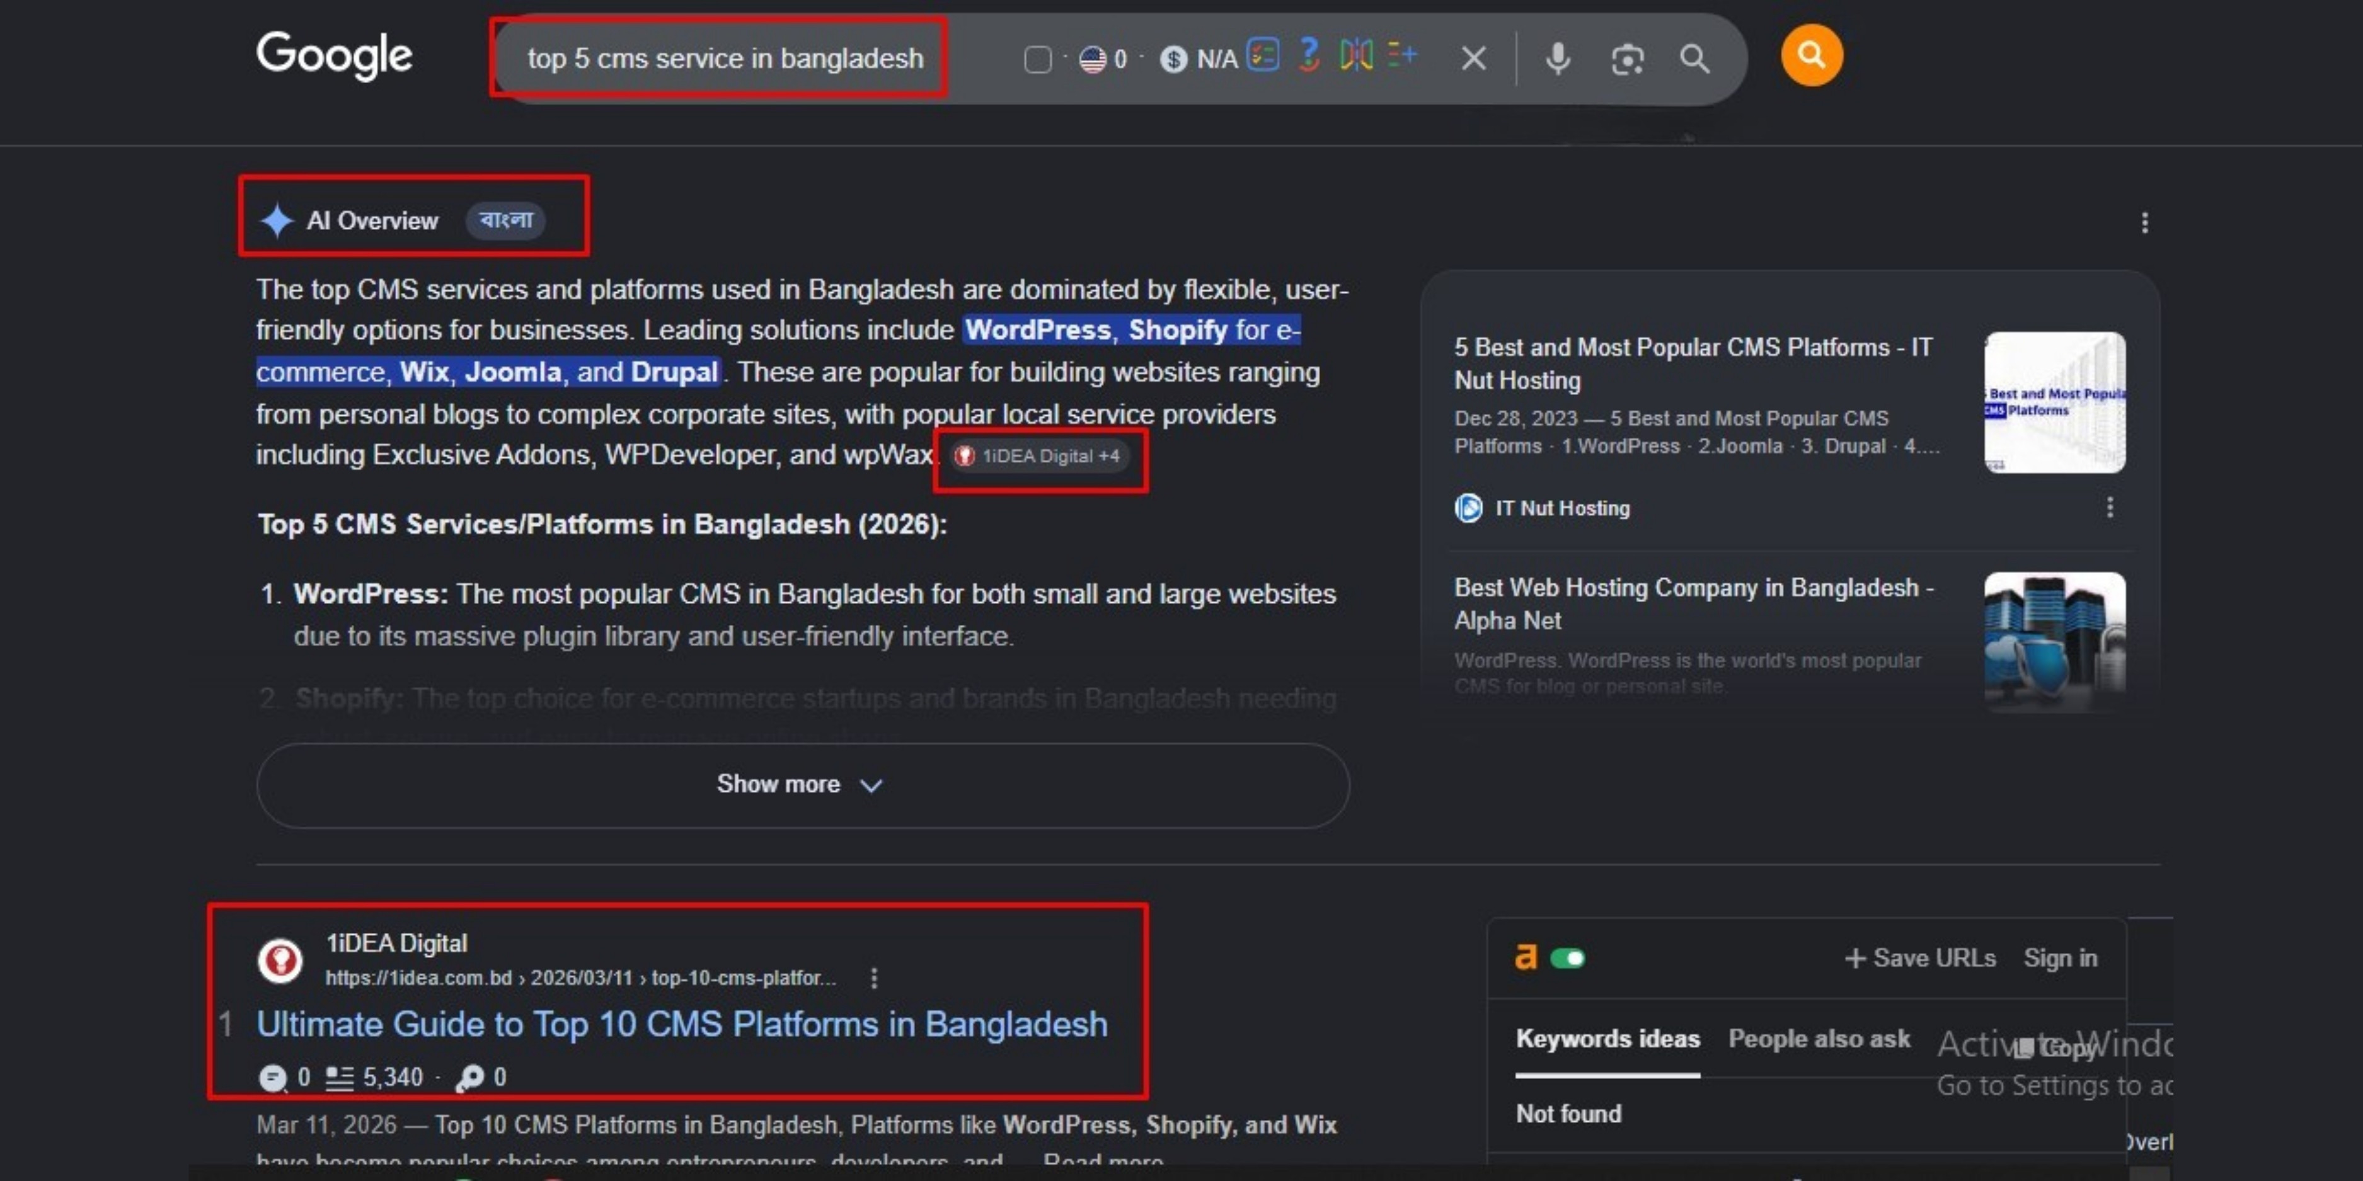Click the Not found text in keywords panel

pos(1568,1114)
